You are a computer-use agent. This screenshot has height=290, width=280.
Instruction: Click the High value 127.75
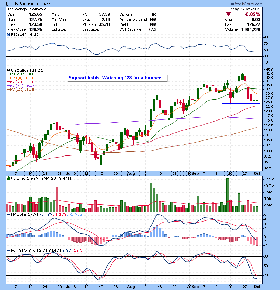[x=36, y=20]
